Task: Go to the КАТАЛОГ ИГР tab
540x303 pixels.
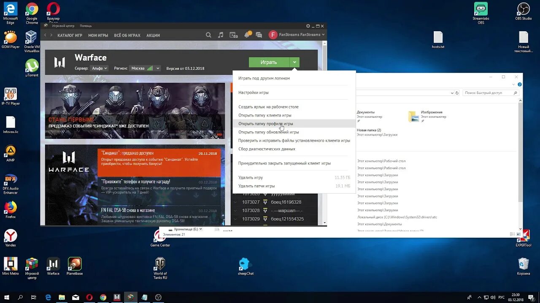Action: [70, 35]
